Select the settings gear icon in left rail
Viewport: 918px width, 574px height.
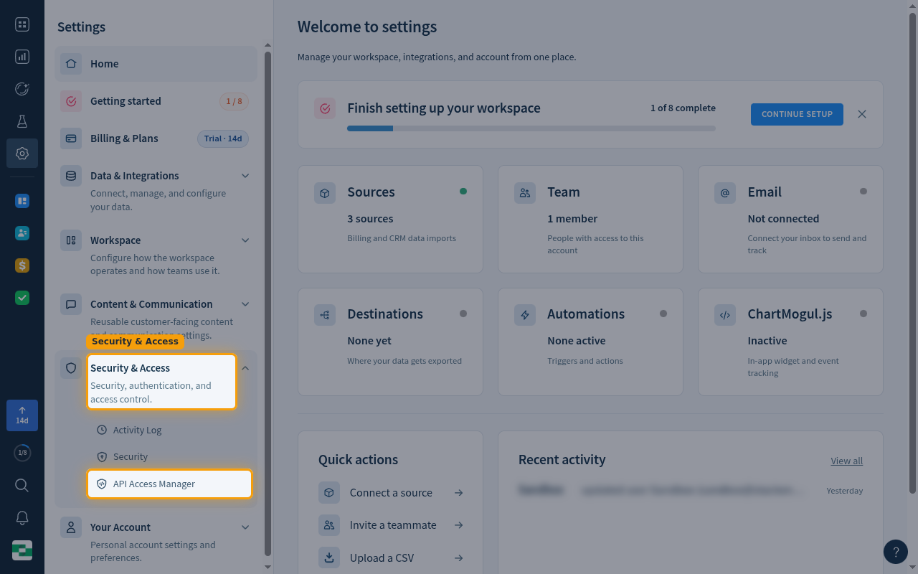(x=22, y=154)
